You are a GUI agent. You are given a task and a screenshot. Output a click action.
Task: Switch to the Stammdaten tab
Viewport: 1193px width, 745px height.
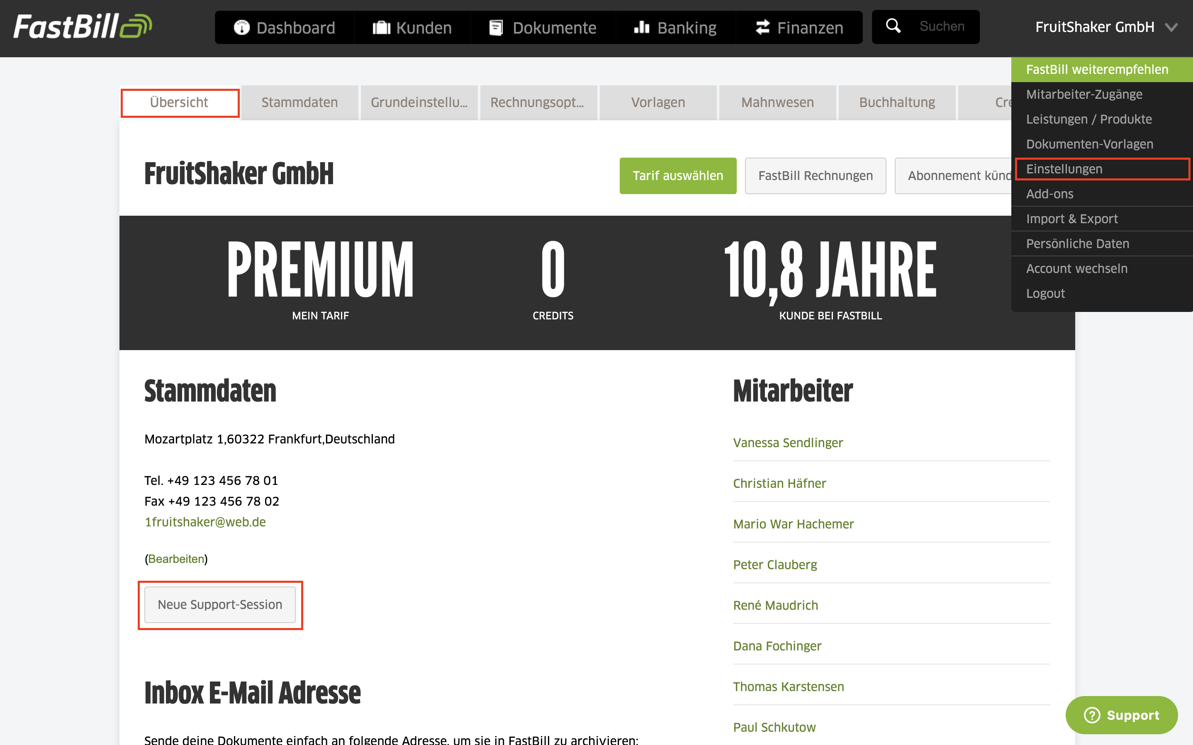(299, 102)
